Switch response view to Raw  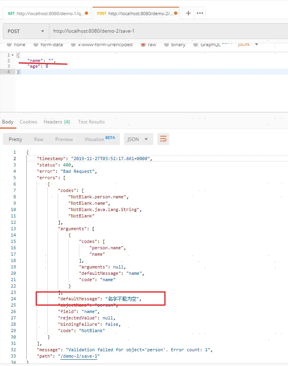pyautogui.click(x=39, y=139)
